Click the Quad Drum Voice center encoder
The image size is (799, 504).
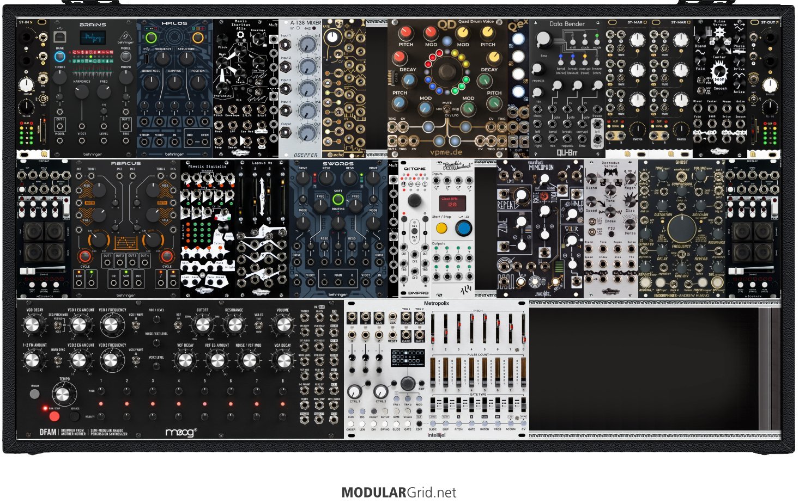click(447, 71)
